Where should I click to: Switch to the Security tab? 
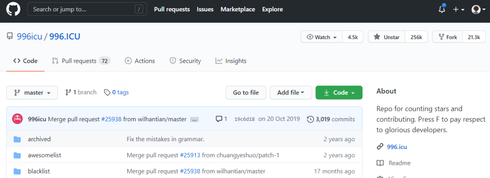click(x=185, y=61)
